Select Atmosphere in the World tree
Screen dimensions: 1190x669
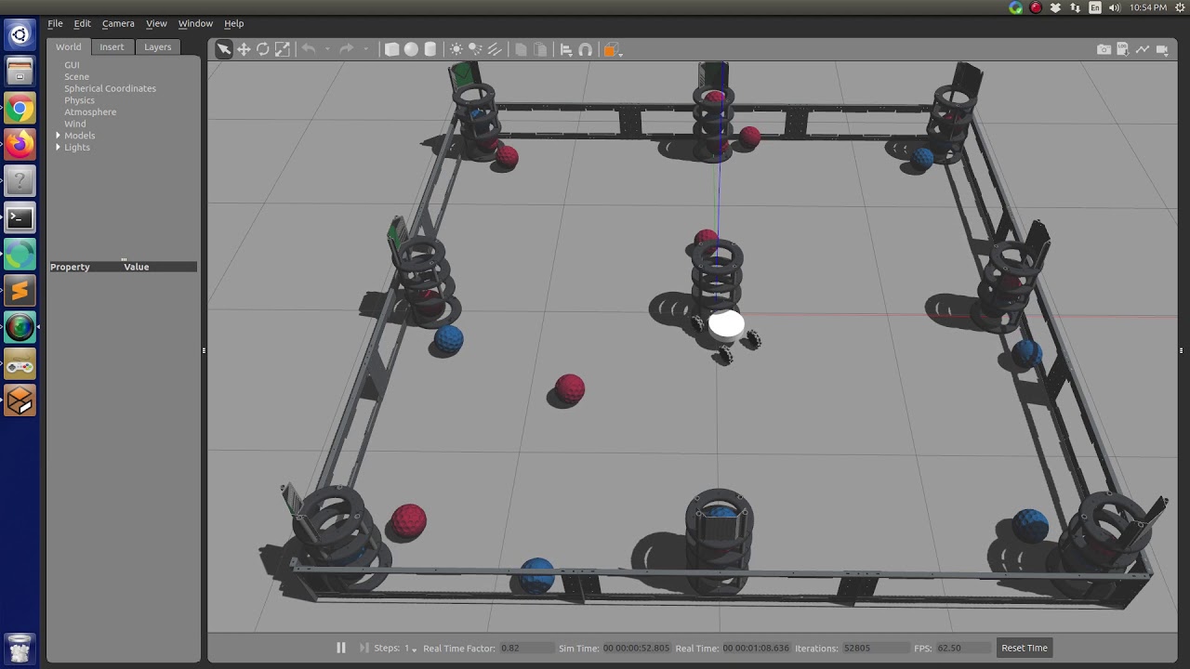90,112
